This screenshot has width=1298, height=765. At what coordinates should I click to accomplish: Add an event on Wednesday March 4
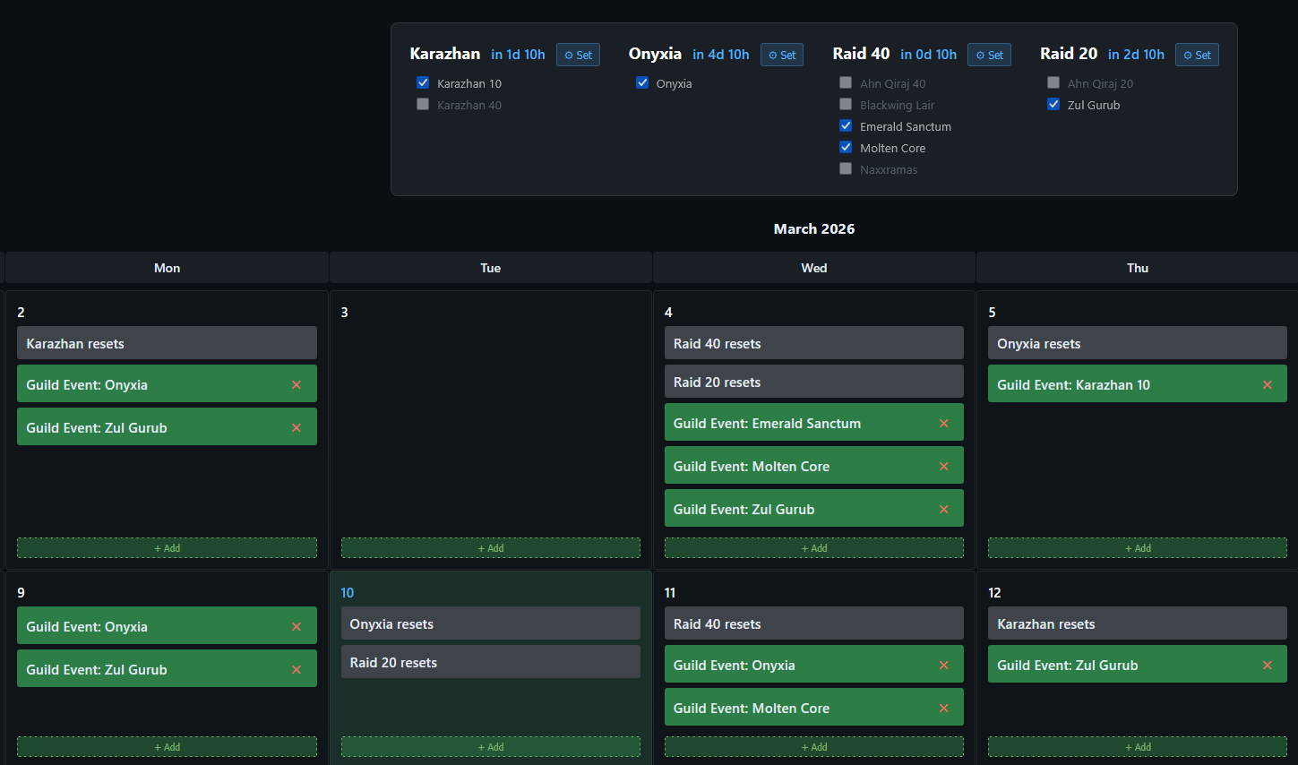[x=814, y=548]
